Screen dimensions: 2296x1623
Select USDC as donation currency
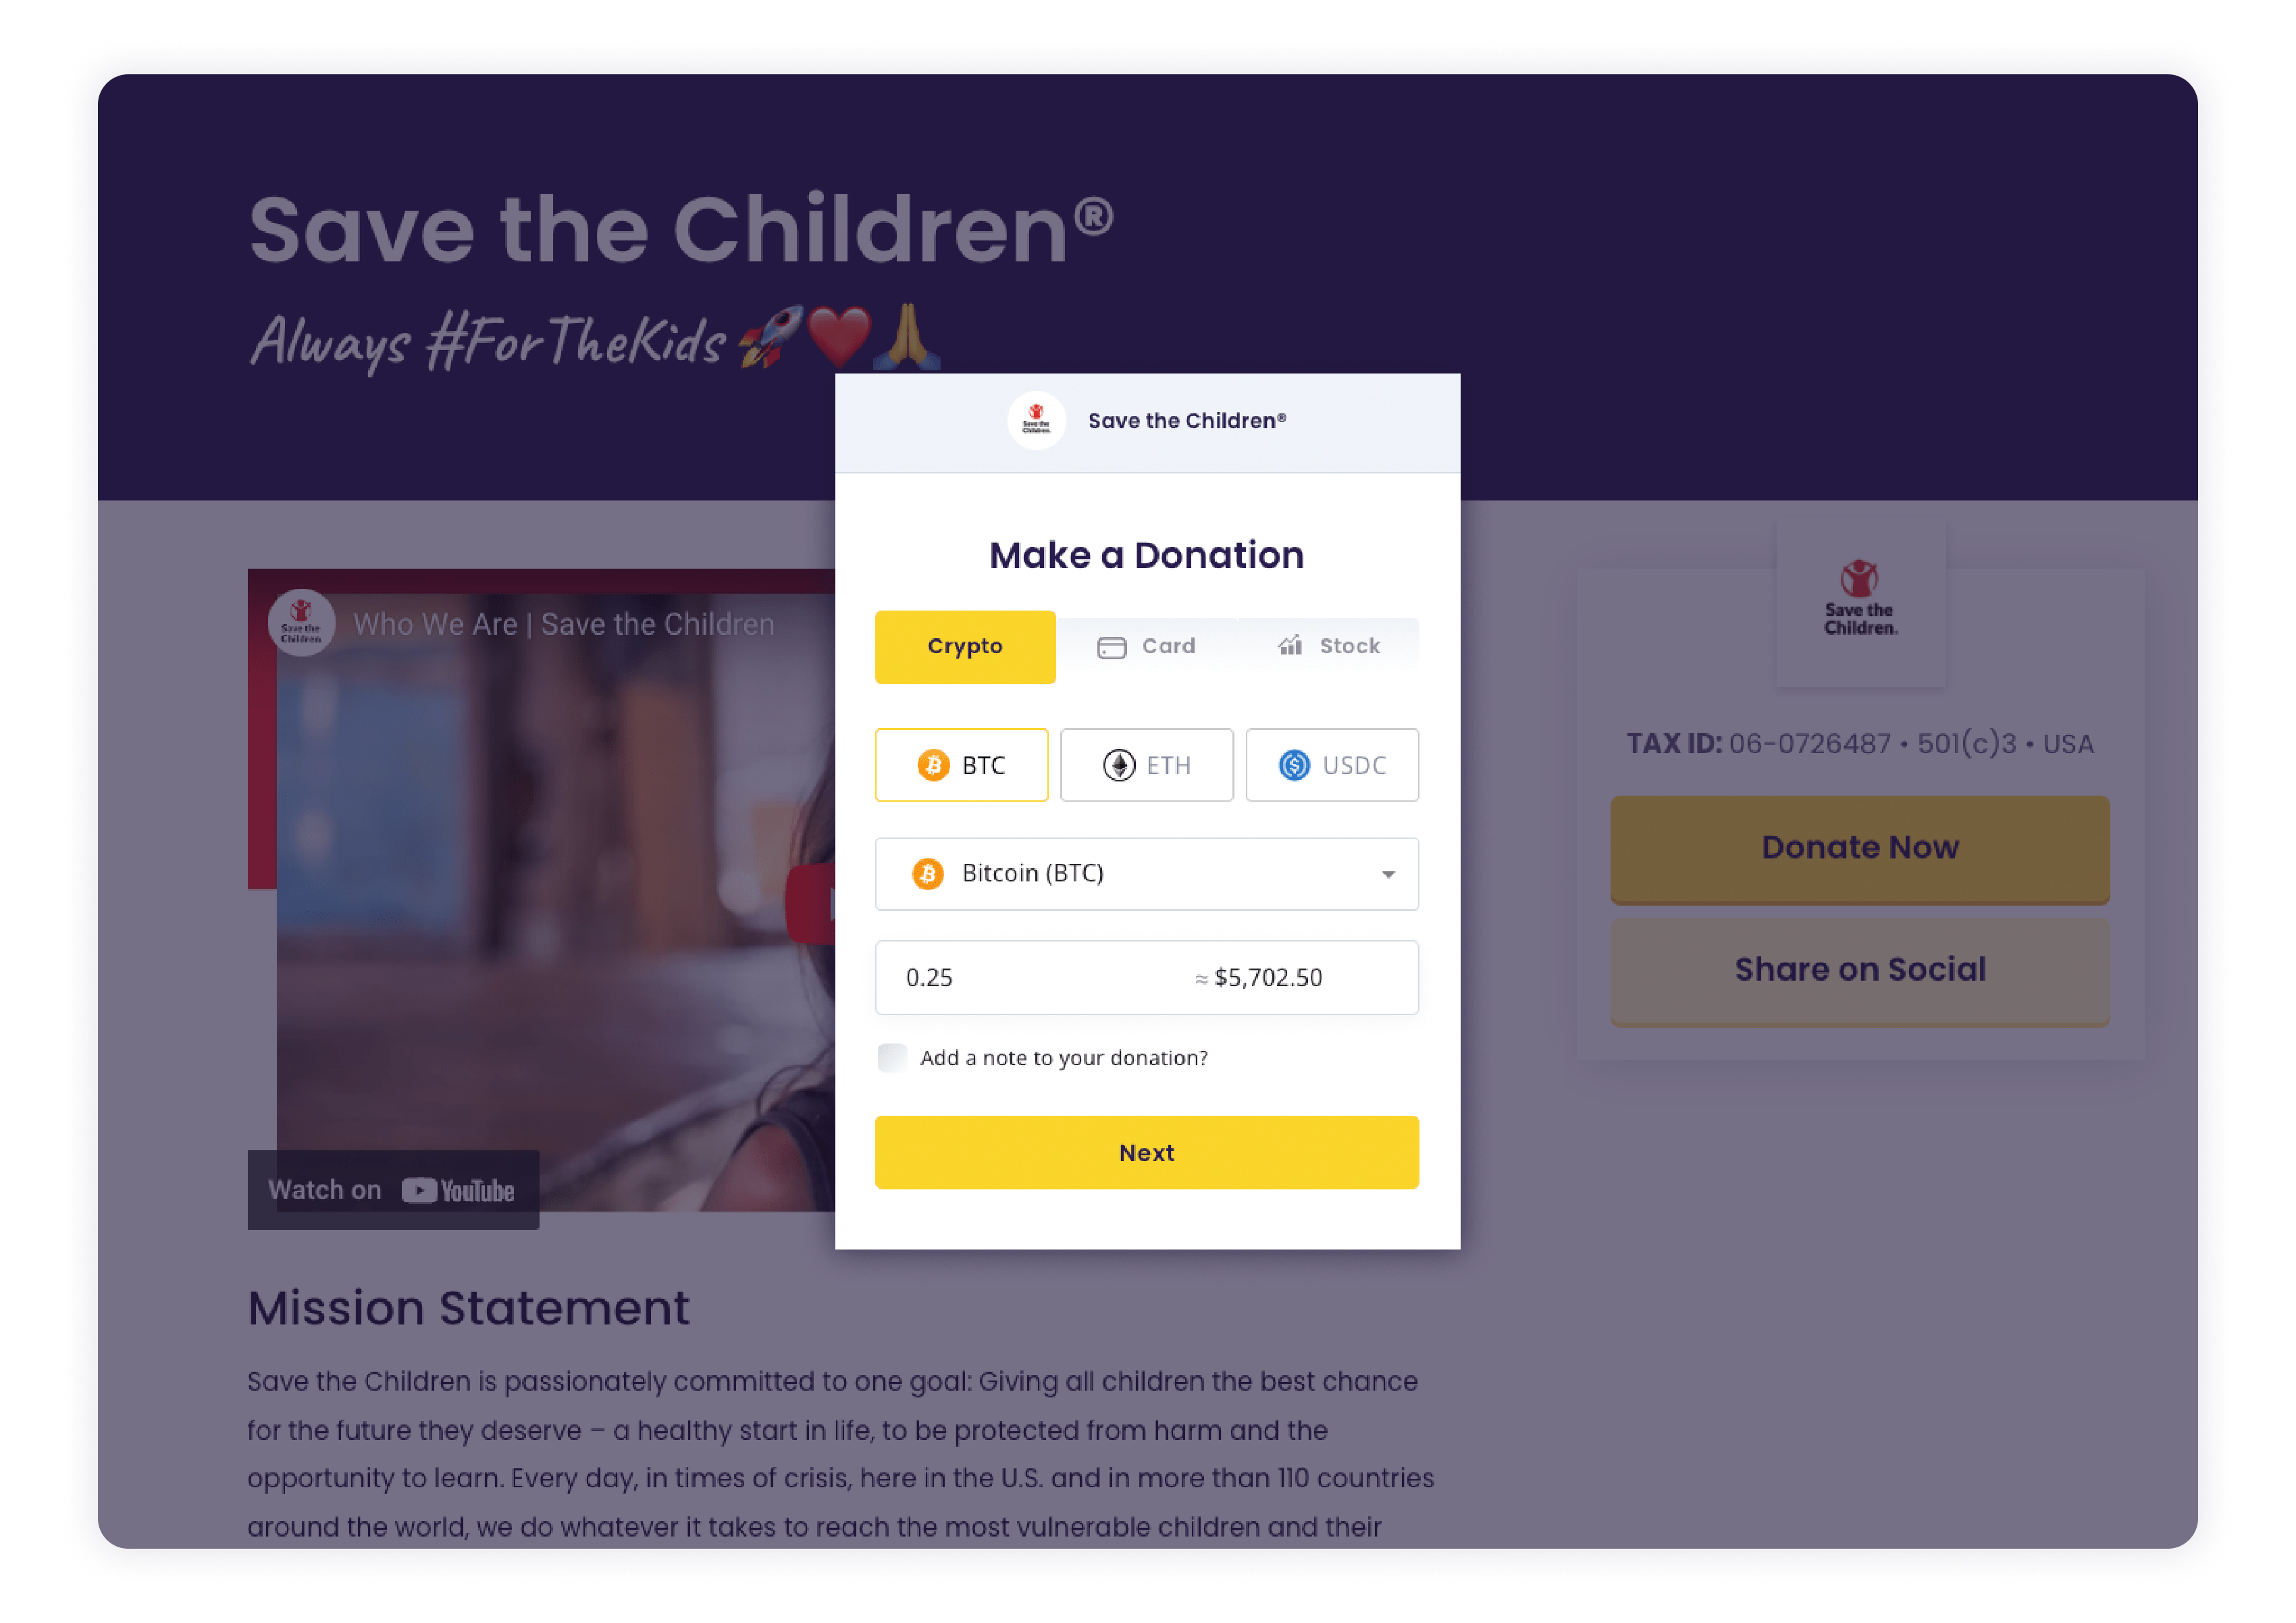pos(1332,765)
